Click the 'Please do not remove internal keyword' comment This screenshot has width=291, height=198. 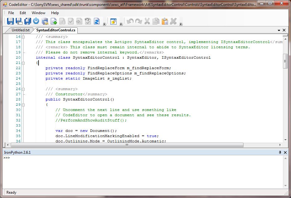(x=92, y=52)
